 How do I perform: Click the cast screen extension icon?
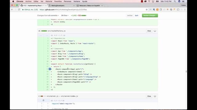pyautogui.click(x=178, y=9)
